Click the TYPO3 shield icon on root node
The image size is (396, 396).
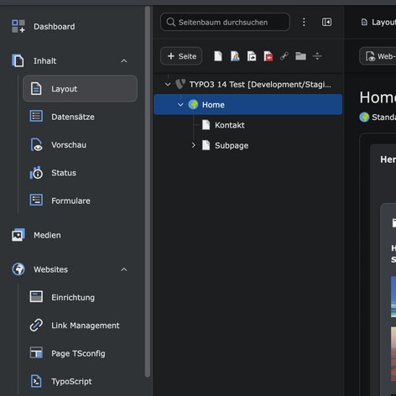180,84
